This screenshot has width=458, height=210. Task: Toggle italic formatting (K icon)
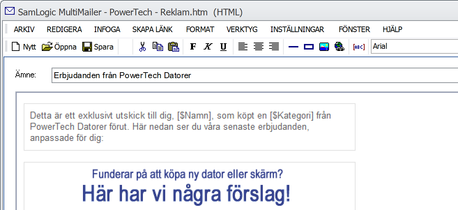208,47
